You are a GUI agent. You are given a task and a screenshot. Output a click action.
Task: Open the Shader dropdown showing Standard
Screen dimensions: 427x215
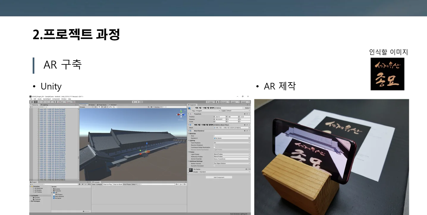[225, 172]
